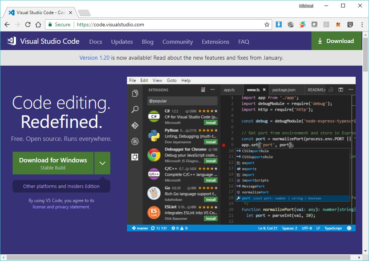This screenshot has height=261, width=369.
Task: Open the gray shield extension icon
Action: (x=314, y=24)
